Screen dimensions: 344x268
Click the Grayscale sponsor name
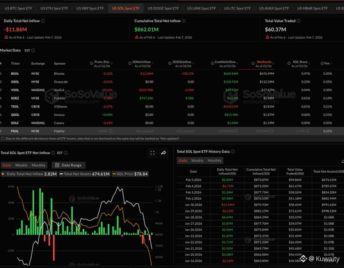click(61, 82)
